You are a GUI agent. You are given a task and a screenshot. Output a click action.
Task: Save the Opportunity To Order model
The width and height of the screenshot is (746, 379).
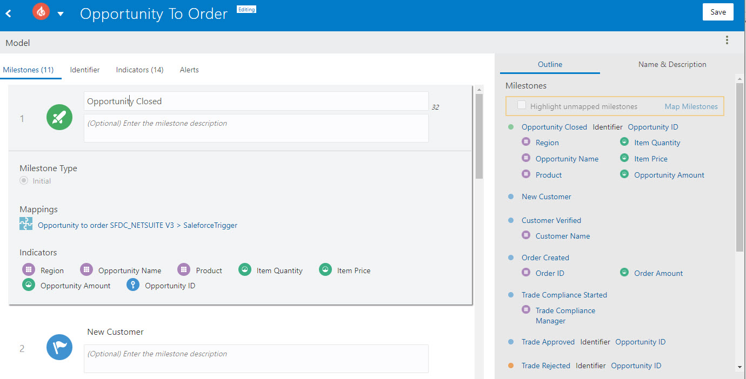tap(718, 12)
